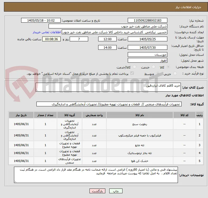Click need date of رطوبت سنج row
Screen dimensions: 208x198
[21, 124]
